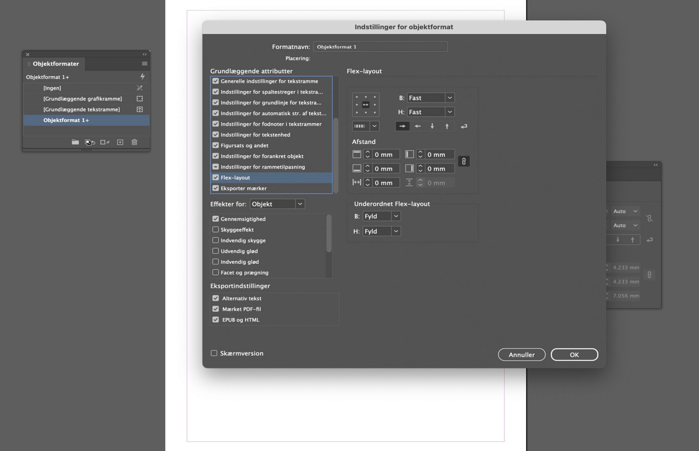
Task: Click the lightning icon next to Objektformat 1+
Action: click(143, 77)
